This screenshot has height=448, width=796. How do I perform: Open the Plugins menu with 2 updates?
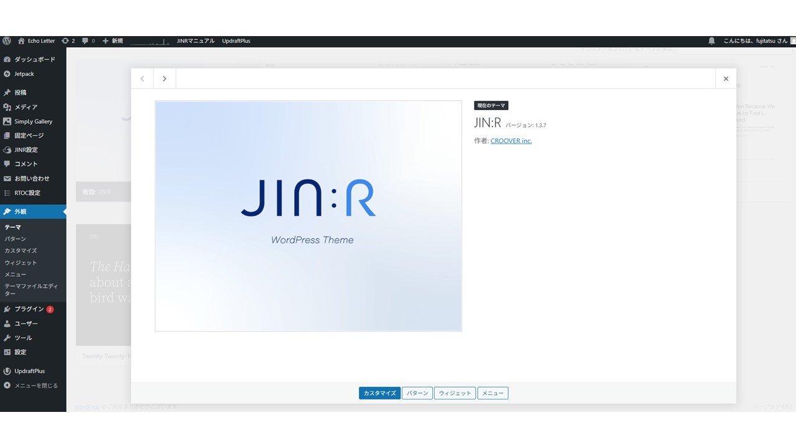point(29,309)
